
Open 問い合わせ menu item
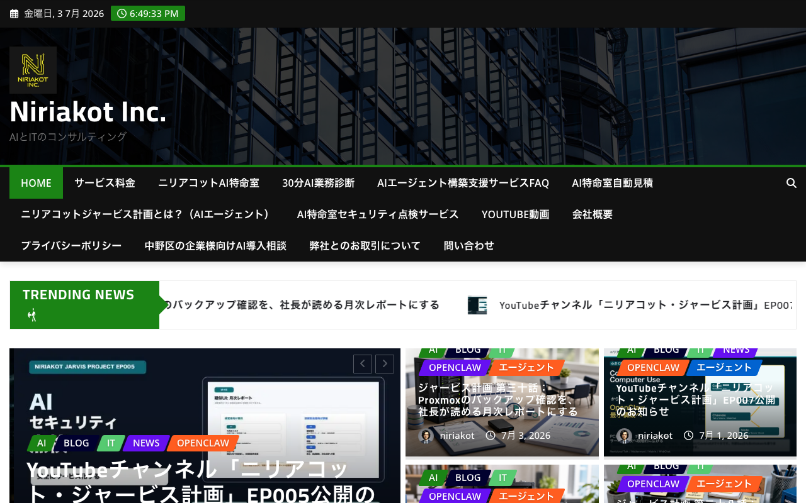pos(469,246)
